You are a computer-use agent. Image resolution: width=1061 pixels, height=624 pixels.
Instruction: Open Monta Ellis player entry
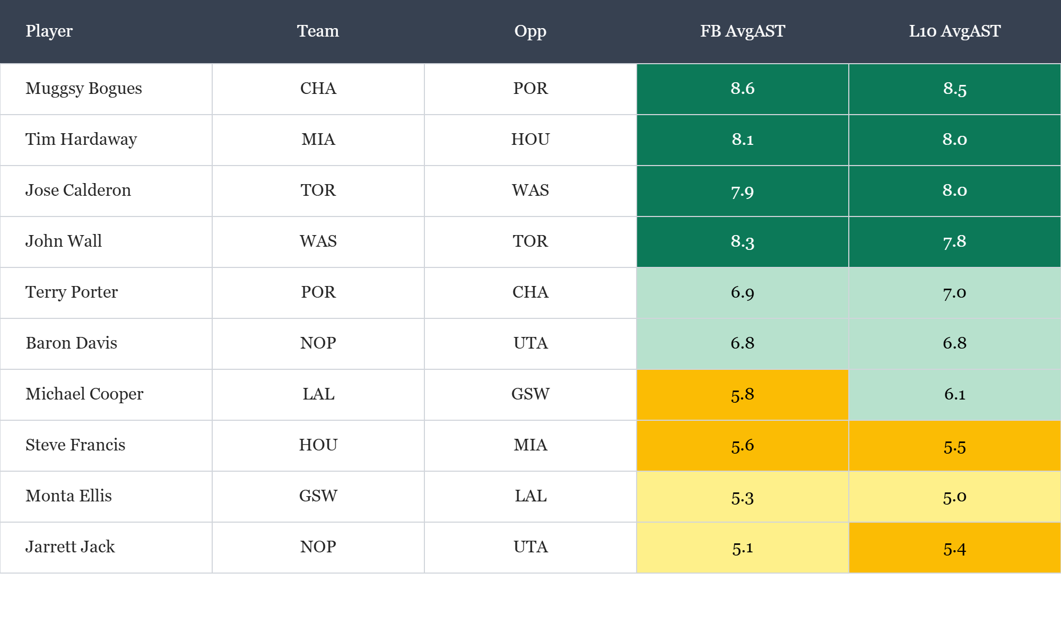coord(68,496)
